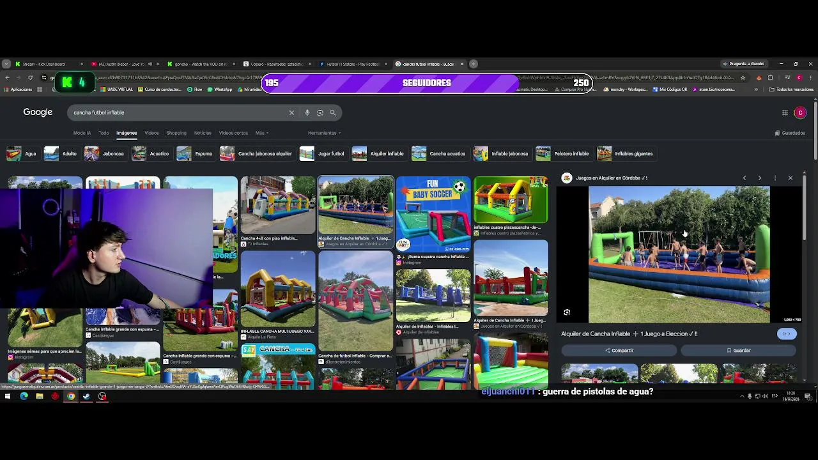Bookmark this page with the star
Image resolution: width=818 pixels, height=460 pixels.
coord(743,77)
